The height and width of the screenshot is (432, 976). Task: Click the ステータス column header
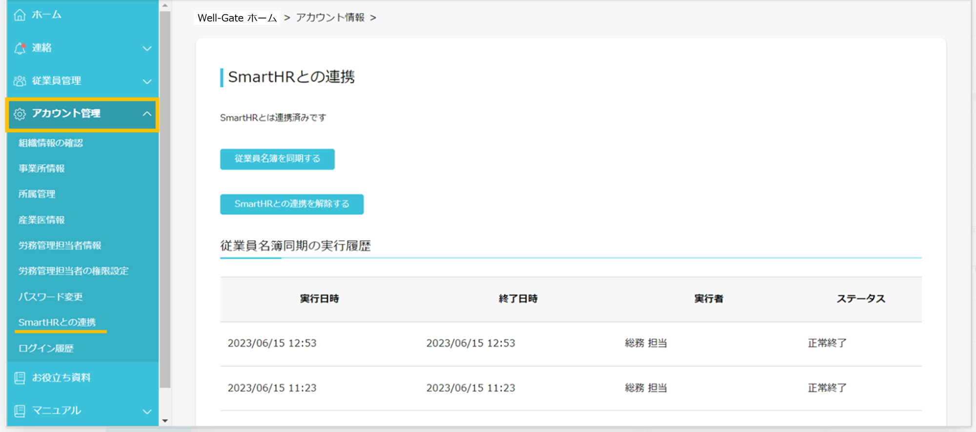[861, 299]
